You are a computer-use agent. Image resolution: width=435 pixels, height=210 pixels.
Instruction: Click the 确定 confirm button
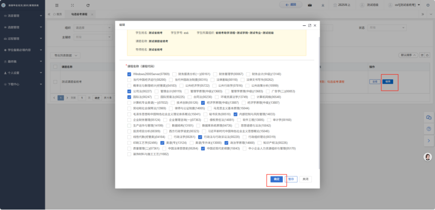tap(276, 179)
